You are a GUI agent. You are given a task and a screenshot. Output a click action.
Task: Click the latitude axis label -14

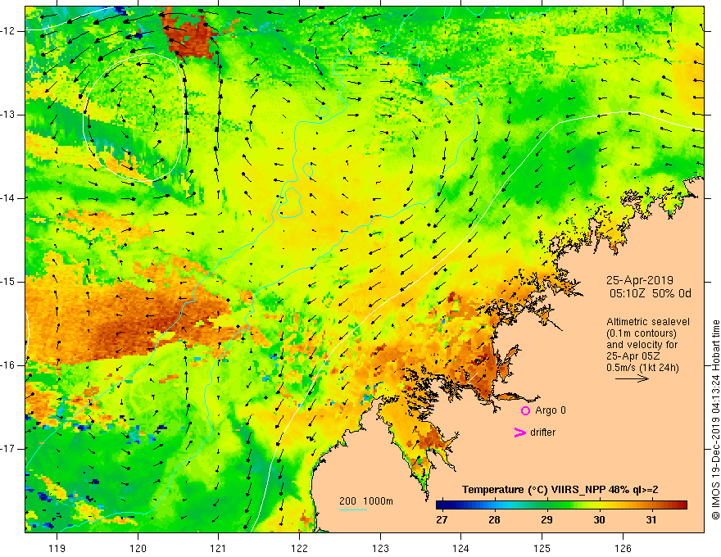(9, 198)
